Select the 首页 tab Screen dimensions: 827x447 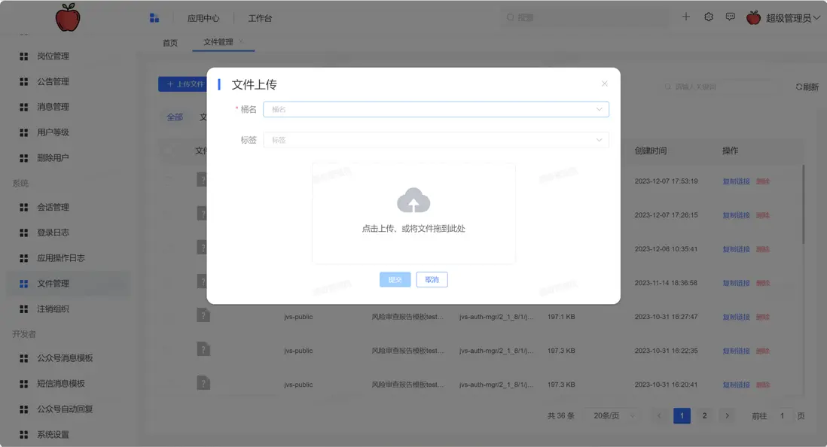tap(169, 43)
